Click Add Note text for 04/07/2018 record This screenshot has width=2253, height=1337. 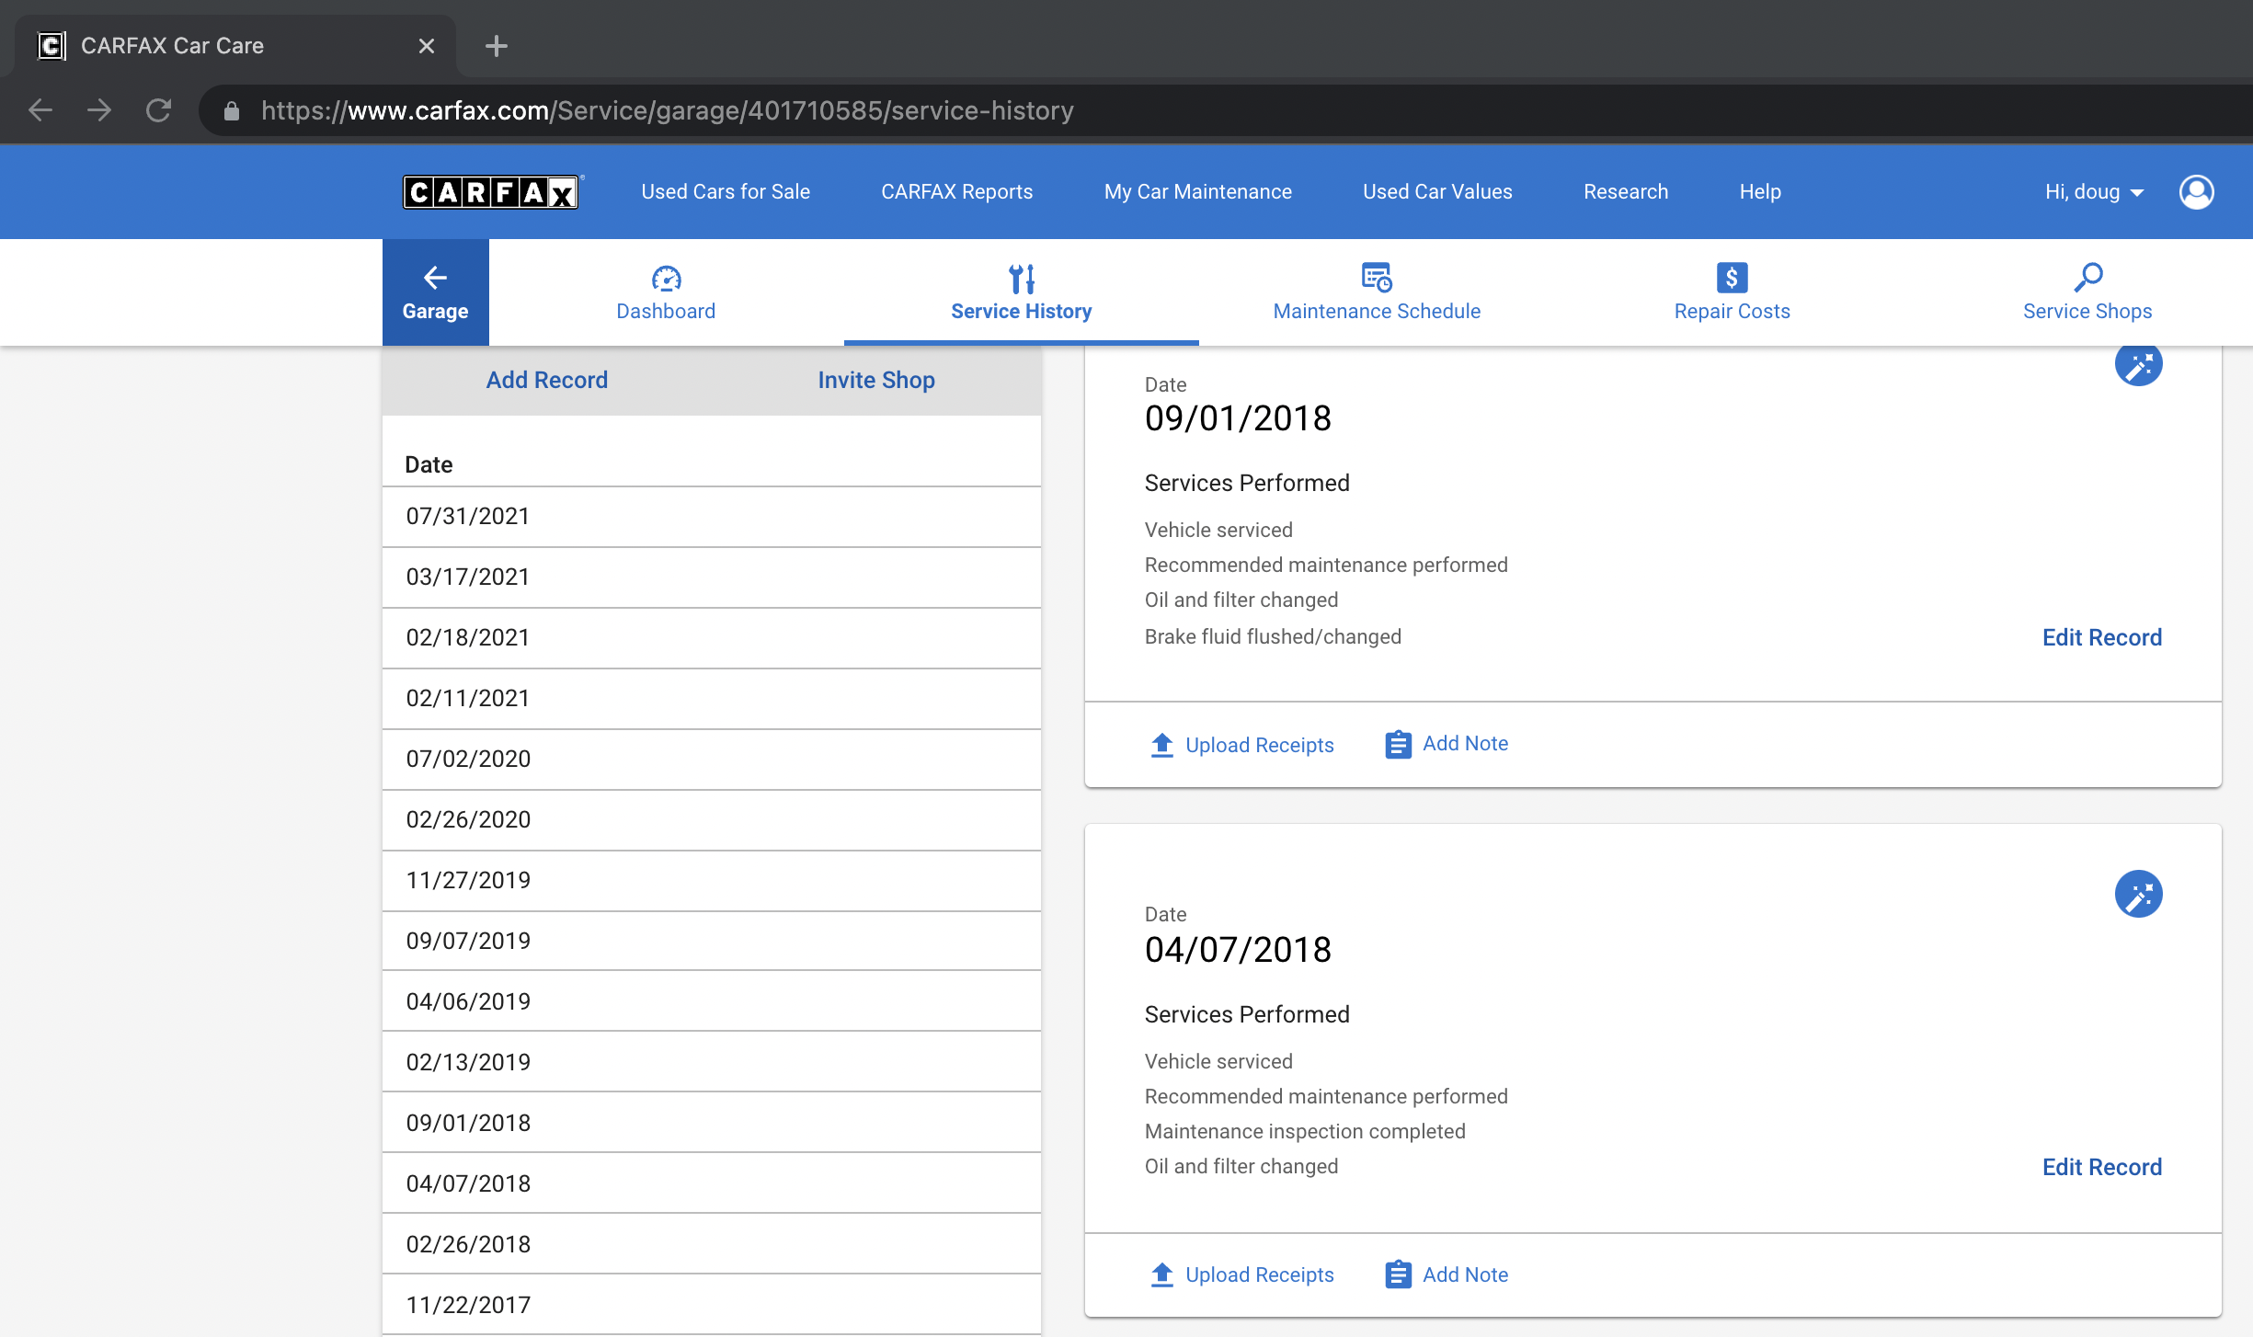click(x=1465, y=1274)
